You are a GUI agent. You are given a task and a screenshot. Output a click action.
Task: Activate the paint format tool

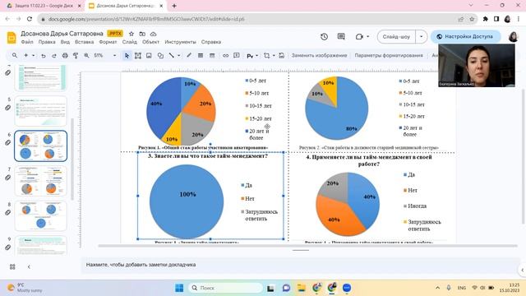pos(76,56)
